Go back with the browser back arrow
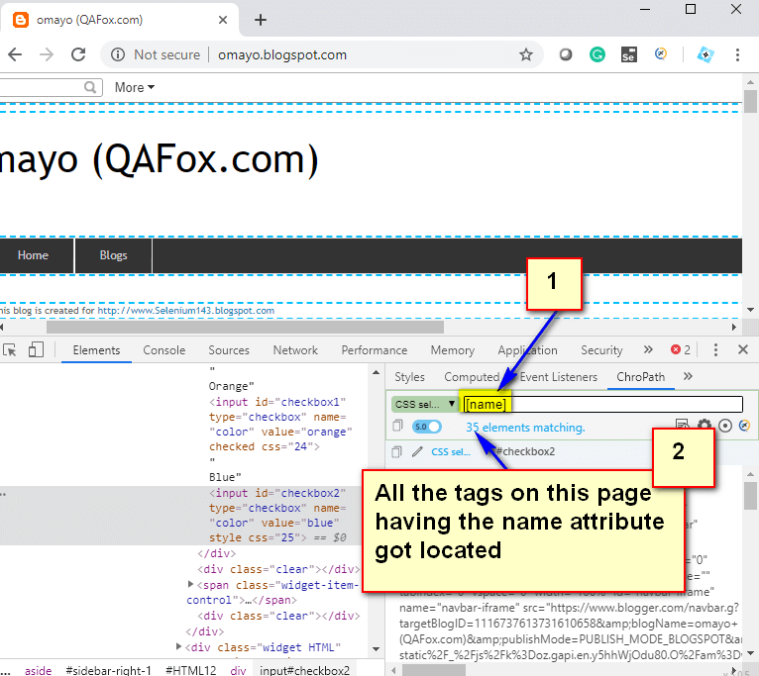Screen dimensions: 759x676 click(15, 54)
